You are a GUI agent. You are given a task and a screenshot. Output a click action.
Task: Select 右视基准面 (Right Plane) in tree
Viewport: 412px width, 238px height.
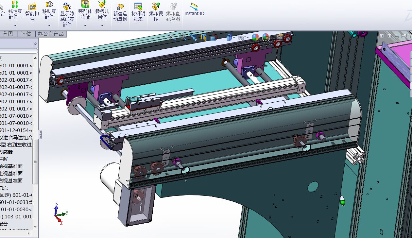point(11,180)
